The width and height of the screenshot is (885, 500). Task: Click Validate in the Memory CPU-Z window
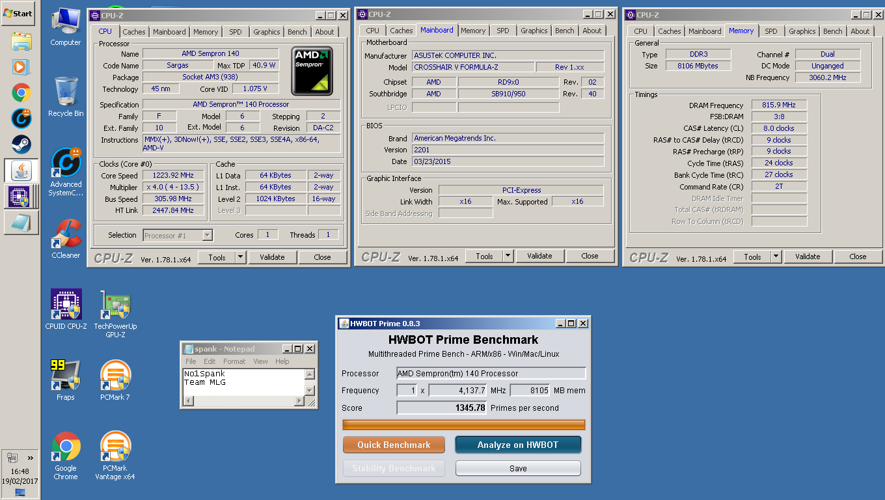(808, 257)
